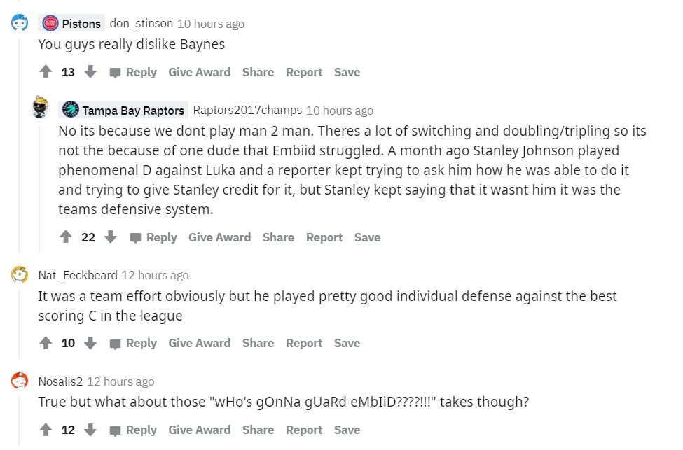Upvote Raptors2017champs' comment
Image resolution: width=683 pixels, height=450 pixels.
click(x=66, y=237)
